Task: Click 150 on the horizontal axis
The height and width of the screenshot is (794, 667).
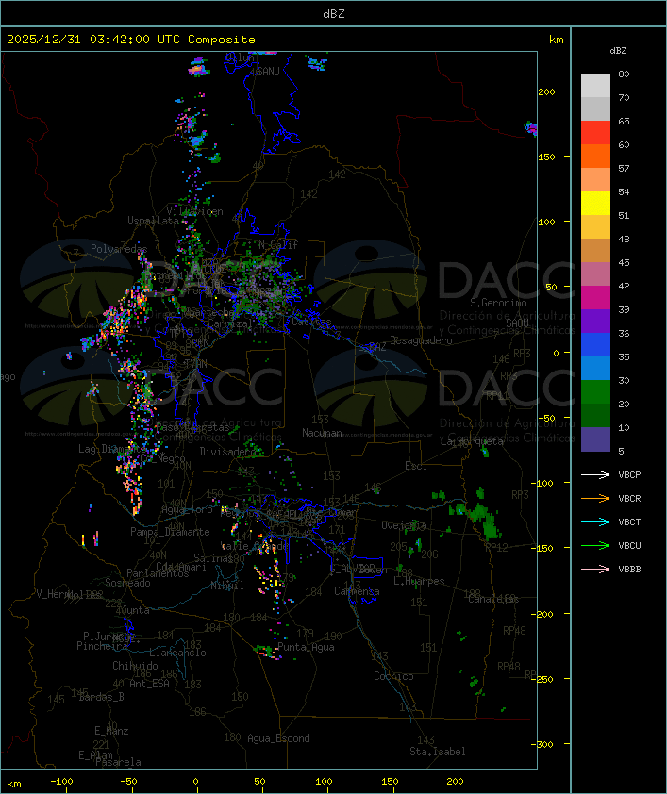Action: [390, 782]
